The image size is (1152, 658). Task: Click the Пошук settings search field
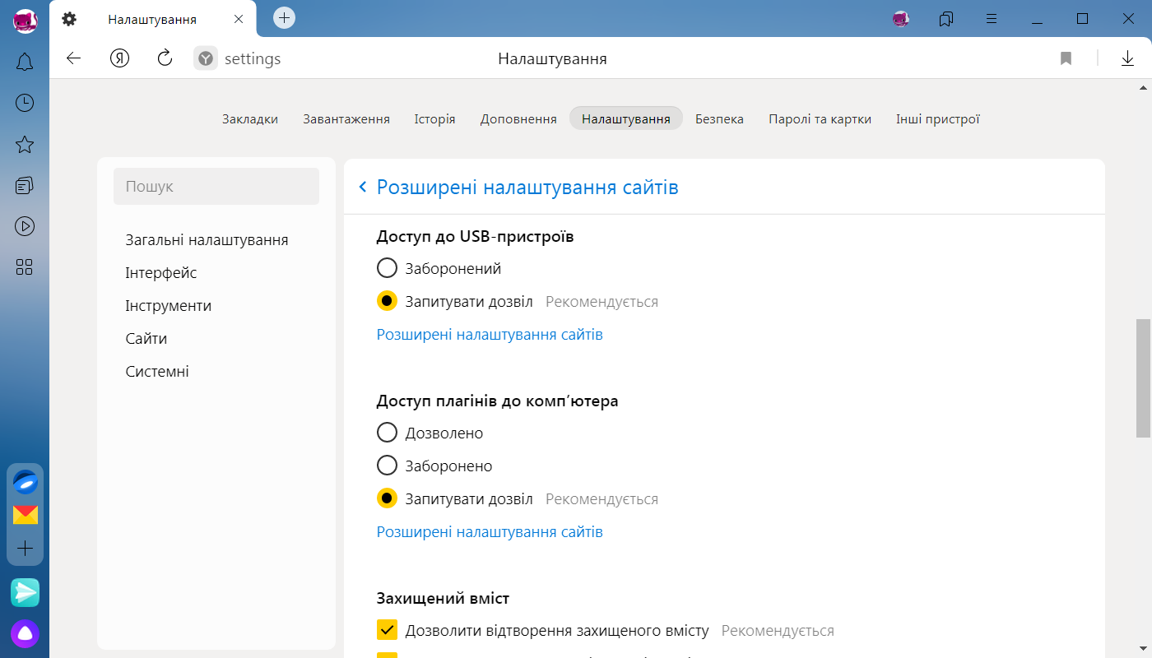point(216,187)
